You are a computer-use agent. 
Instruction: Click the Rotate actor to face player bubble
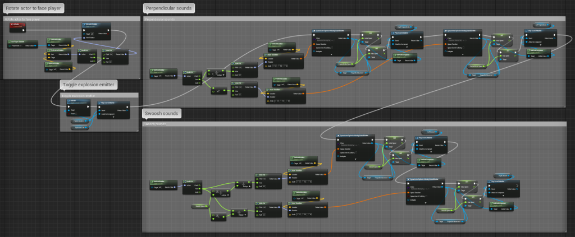33,8
